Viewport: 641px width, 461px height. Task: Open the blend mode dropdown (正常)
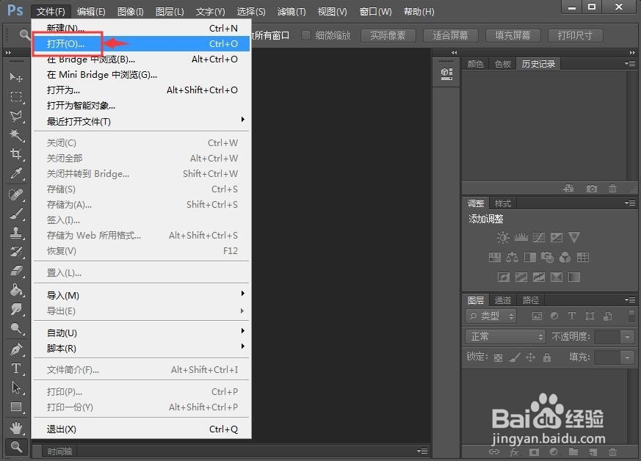click(505, 337)
